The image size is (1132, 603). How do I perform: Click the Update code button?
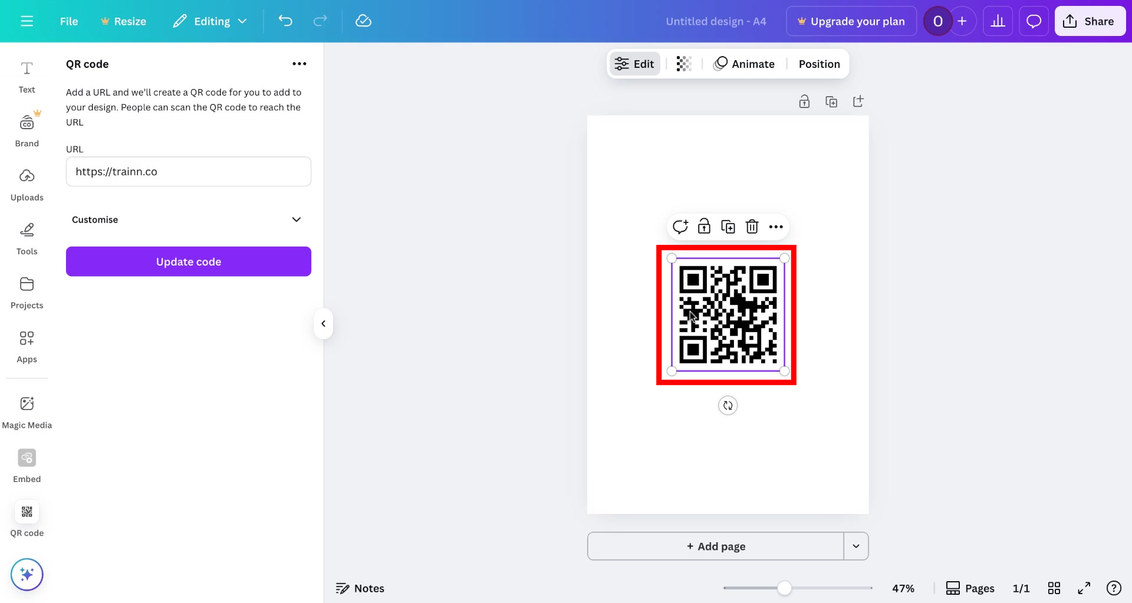point(188,261)
